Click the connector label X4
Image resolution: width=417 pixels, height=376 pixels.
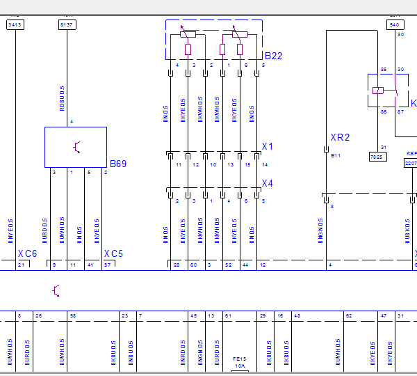268,183
